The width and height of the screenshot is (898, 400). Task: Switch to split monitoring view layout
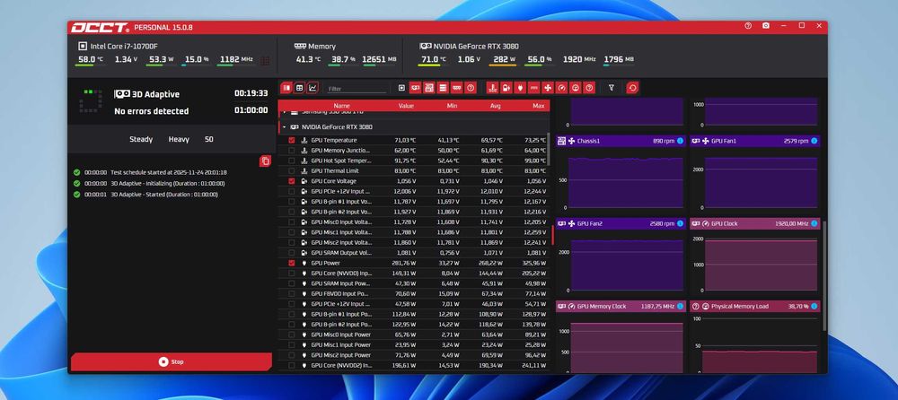pos(286,88)
